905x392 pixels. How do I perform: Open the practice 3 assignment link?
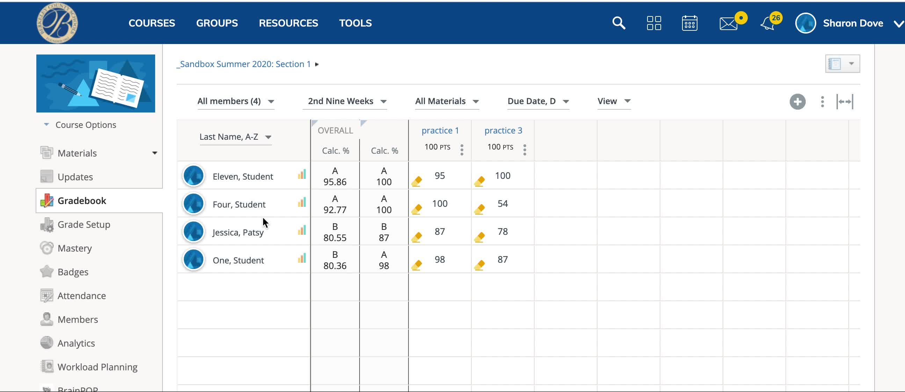tap(503, 131)
